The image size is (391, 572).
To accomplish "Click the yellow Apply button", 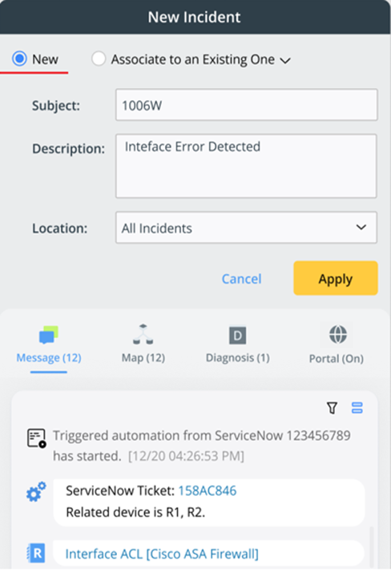I will (336, 278).
